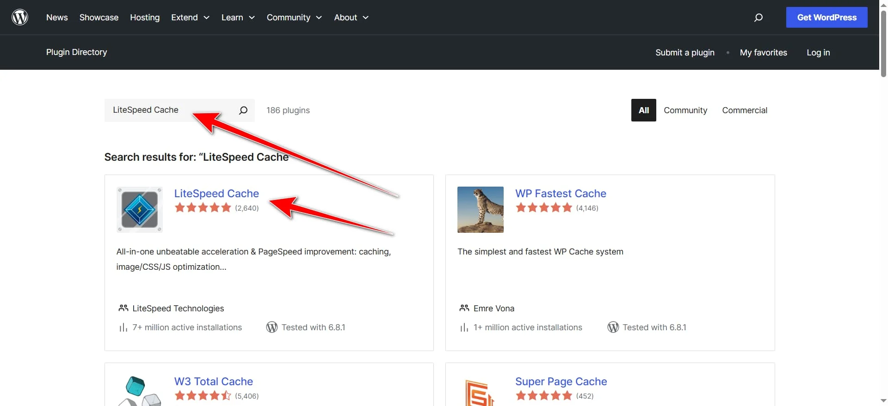The image size is (888, 406).
Task: Click the Log in link
Action: (818, 53)
